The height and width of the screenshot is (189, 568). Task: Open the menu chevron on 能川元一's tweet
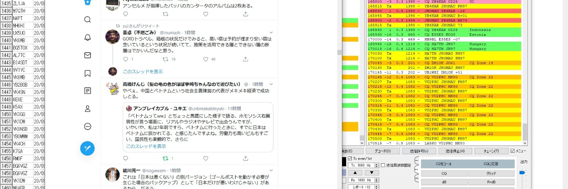pyautogui.click(x=271, y=171)
